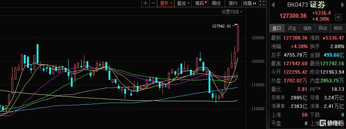Click the 筹码 chip distribution button
Screen dimensions: 346x129
201,3
